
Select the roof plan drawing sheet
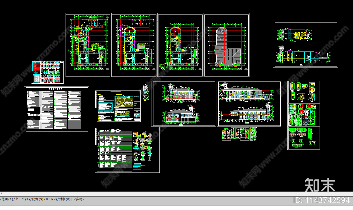pyautogui.click(x=227, y=45)
